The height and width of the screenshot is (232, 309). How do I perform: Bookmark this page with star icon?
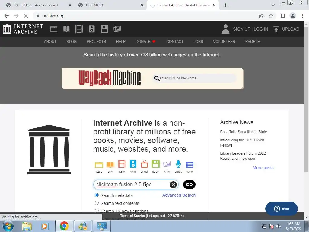(271, 16)
